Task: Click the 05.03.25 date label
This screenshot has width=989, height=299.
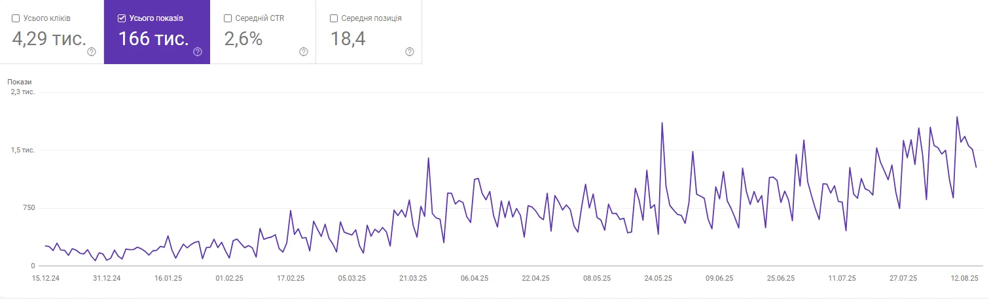Action: 351,278
